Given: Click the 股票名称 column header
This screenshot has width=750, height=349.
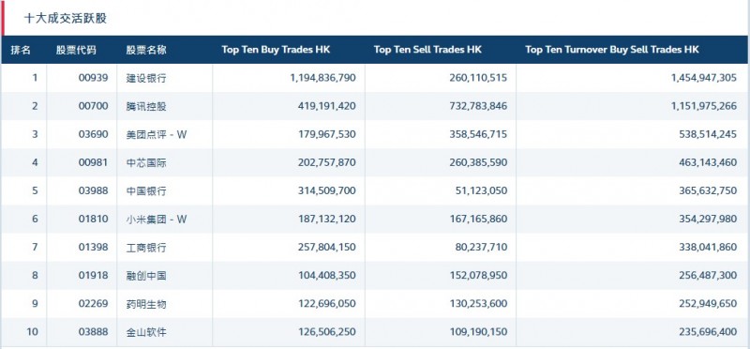Looking at the screenshot, I should click(x=146, y=50).
